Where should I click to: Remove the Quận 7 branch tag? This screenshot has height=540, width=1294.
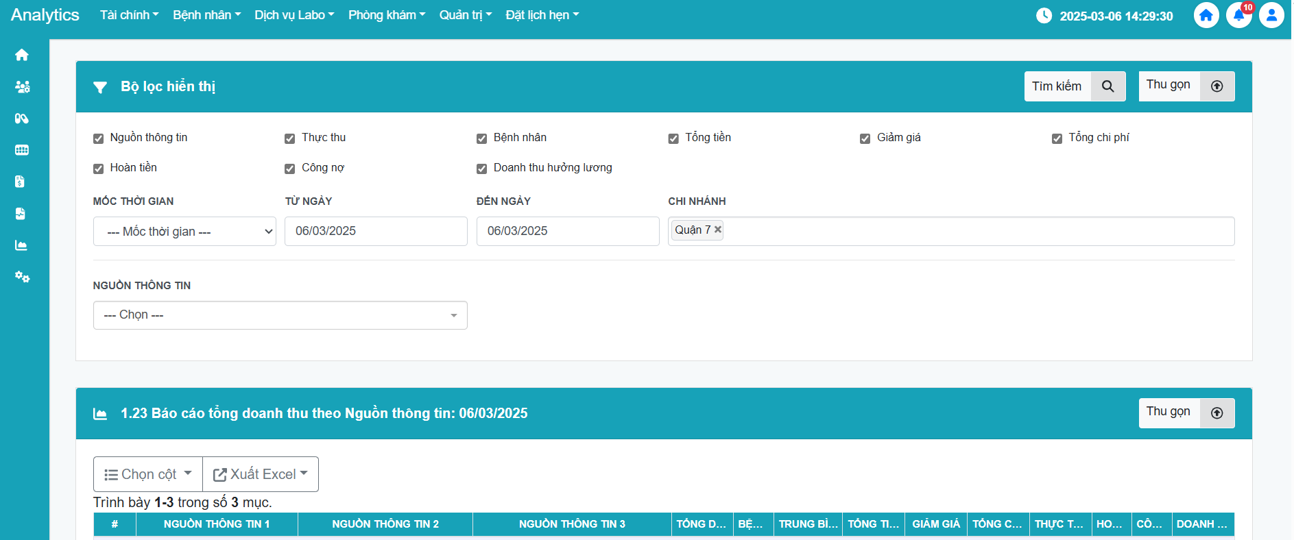pyautogui.click(x=718, y=230)
